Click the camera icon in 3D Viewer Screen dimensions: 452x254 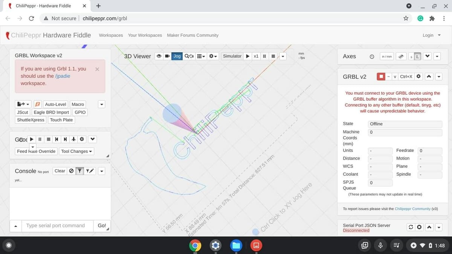point(167,56)
